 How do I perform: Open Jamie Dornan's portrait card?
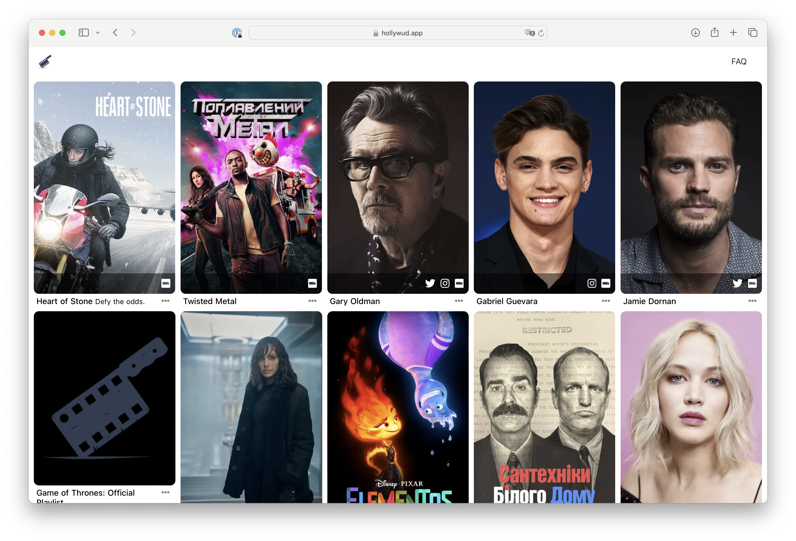click(691, 188)
